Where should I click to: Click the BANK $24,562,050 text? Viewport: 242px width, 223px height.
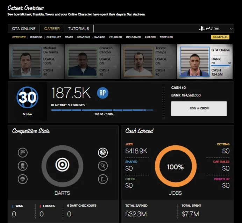pyautogui.click(x=186, y=95)
